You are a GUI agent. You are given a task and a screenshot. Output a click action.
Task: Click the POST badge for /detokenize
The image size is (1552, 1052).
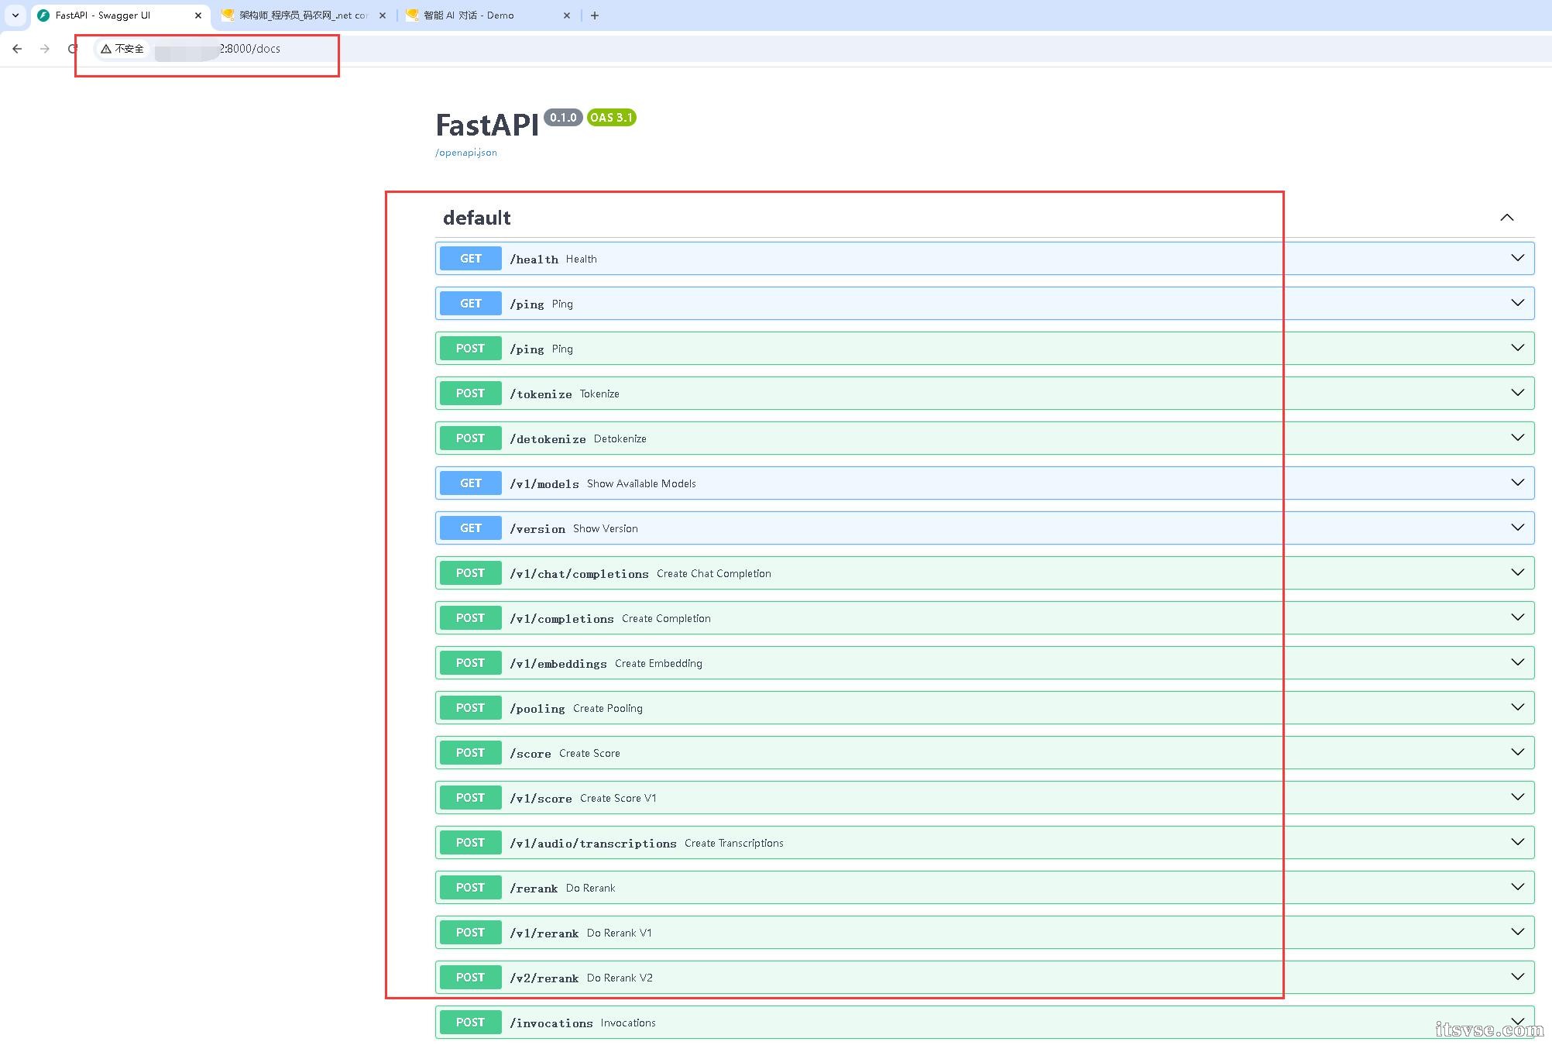471,438
